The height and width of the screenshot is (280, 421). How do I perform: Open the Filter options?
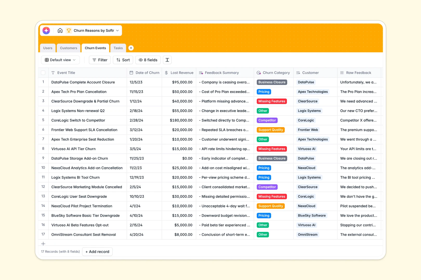tap(100, 60)
